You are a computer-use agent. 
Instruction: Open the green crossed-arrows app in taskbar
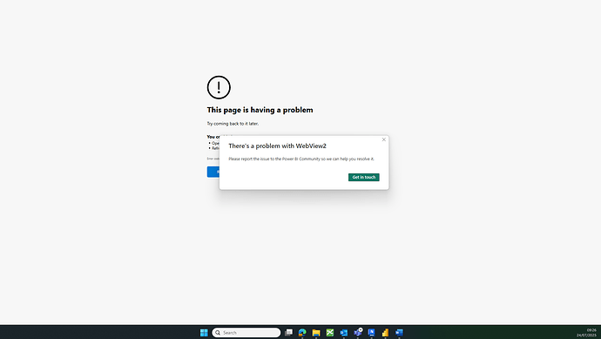pyautogui.click(x=330, y=333)
